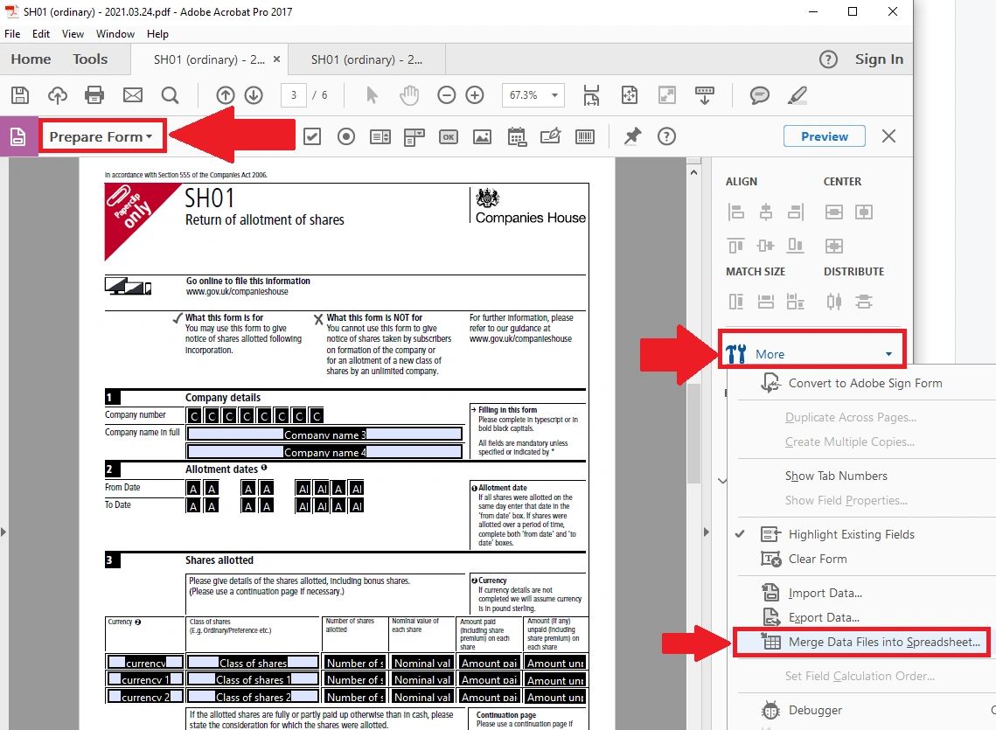Choose Clear Form option
Viewport: 996px width, 730px height.
tap(818, 560)
